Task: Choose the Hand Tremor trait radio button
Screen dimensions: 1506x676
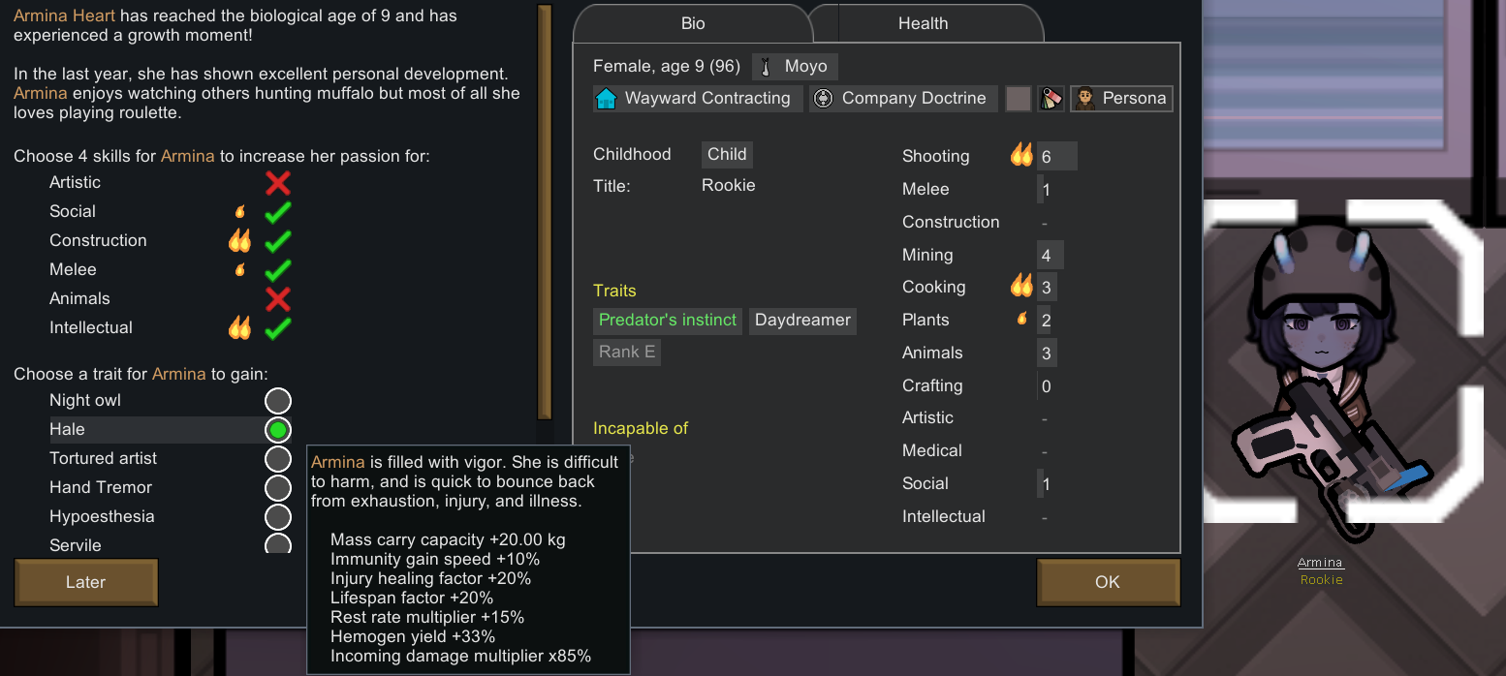Action: click(278, 487)
